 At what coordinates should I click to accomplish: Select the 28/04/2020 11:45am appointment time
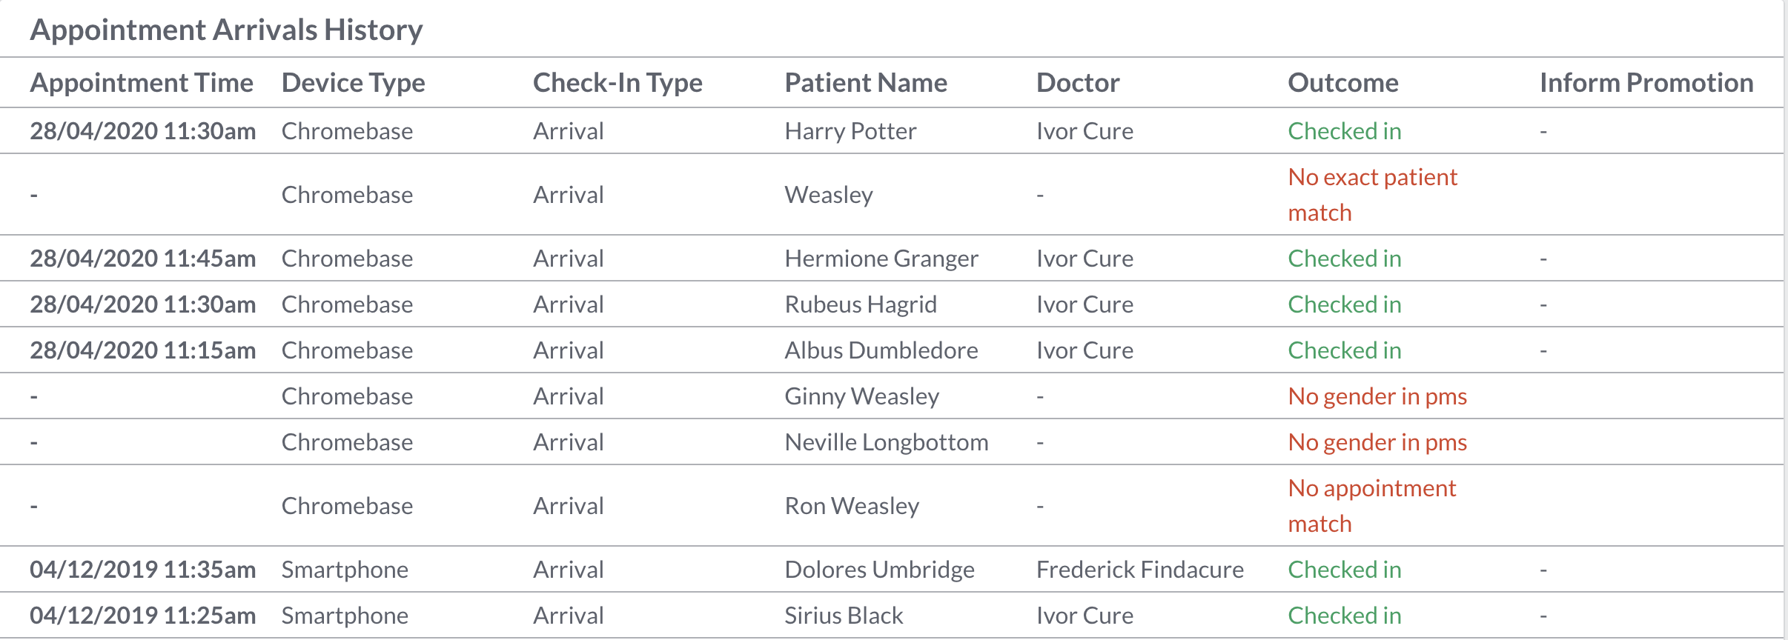pyautogui.click(x=143, y=259)
